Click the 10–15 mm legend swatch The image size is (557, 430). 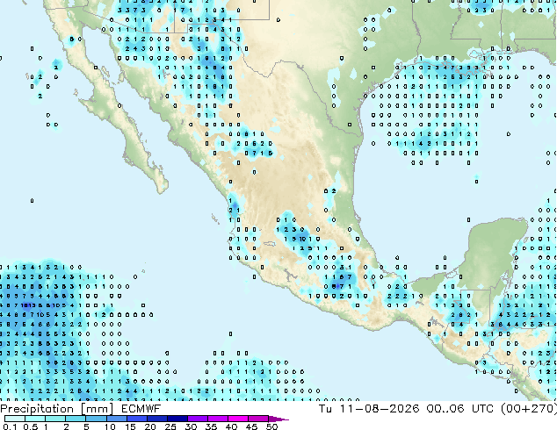click(x=116, y=419)
